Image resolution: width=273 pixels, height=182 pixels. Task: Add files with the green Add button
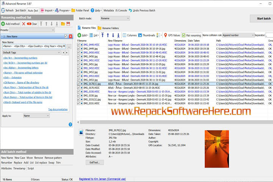point(83,35)
